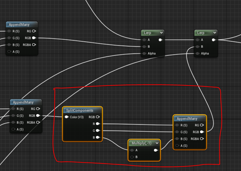Click the RG output pin on the upper-left AppendMany node
Viewport: 241px width, 171px height.
pos(34,31)
